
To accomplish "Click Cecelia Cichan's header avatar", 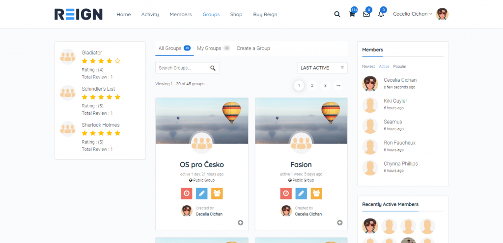I will [x=443, y=14].
